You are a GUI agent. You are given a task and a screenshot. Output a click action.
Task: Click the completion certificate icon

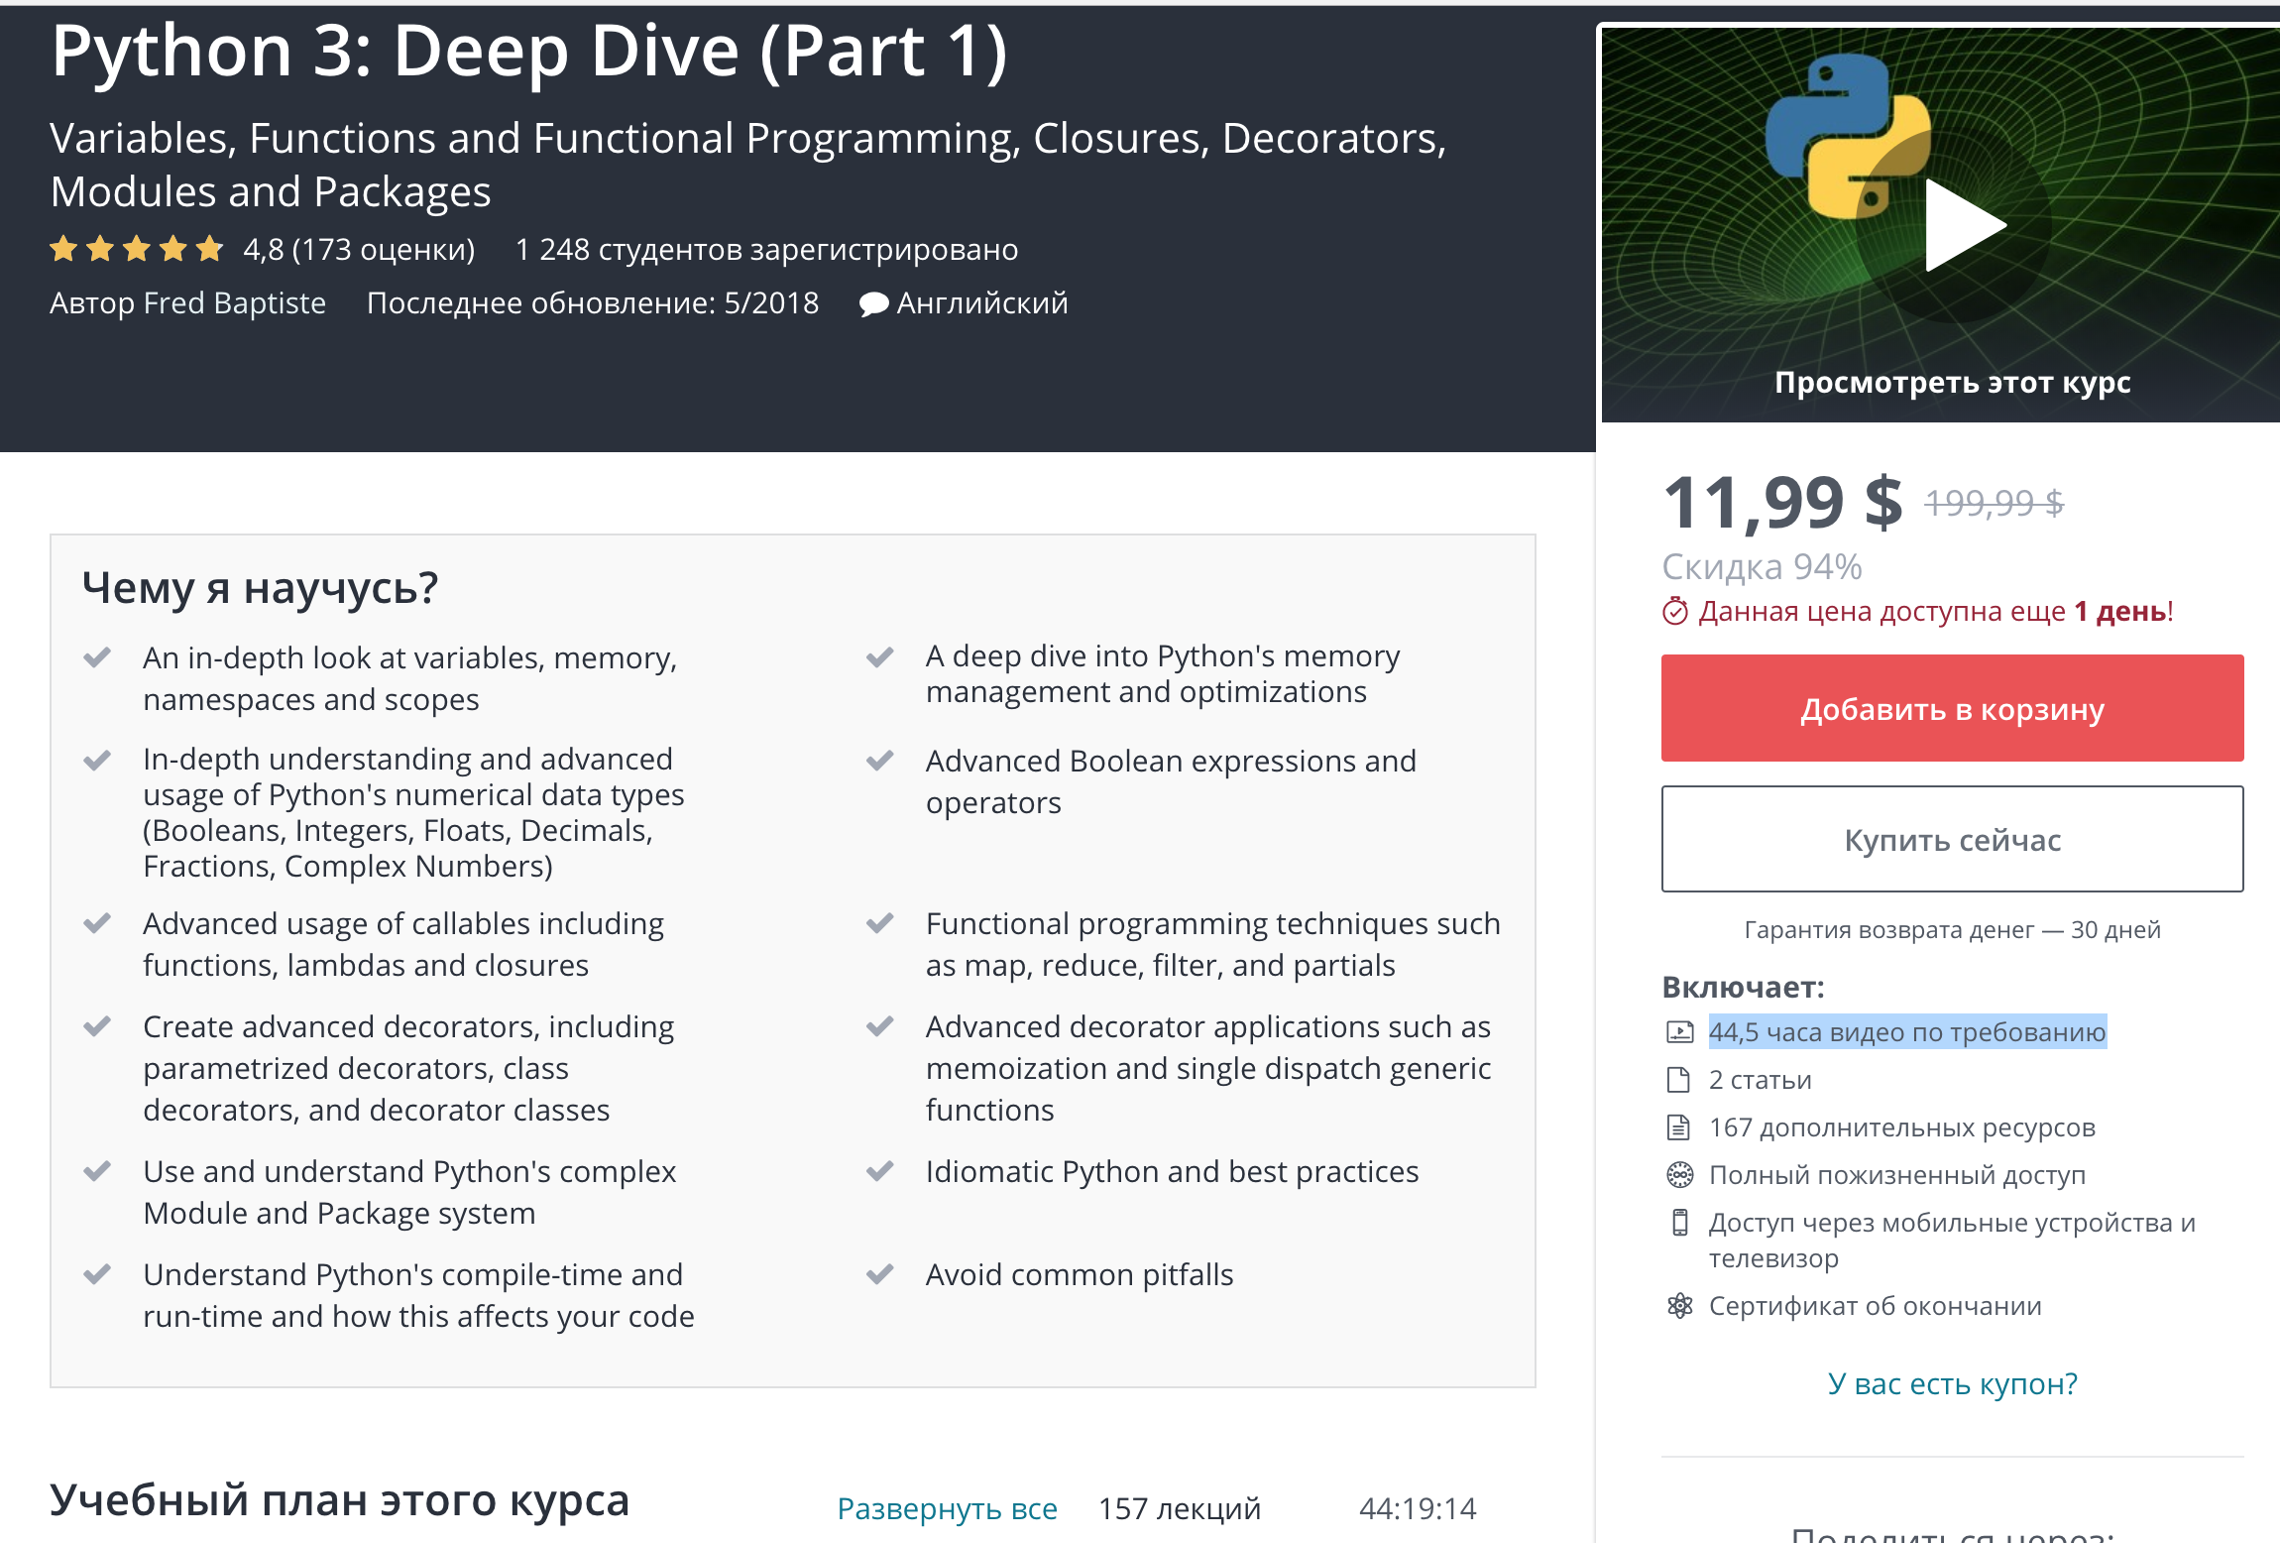[1679, 1306]
